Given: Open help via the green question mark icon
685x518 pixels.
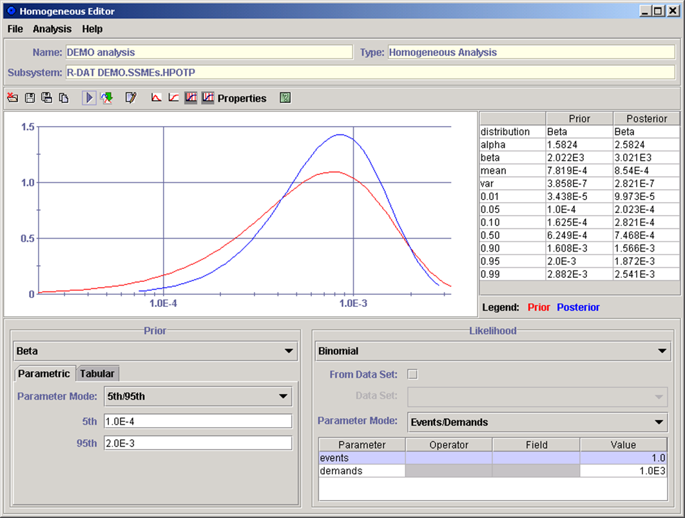Looking at the screenshot, I should coord(284,98).
